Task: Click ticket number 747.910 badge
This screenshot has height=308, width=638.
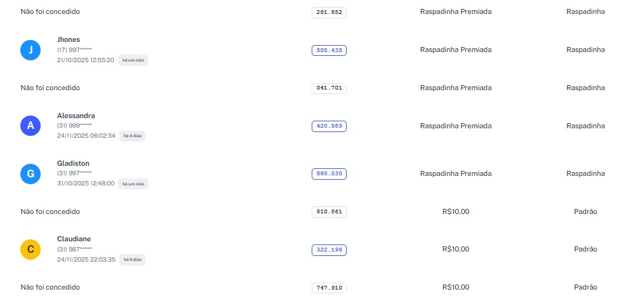Action: [x=329, y=288]
